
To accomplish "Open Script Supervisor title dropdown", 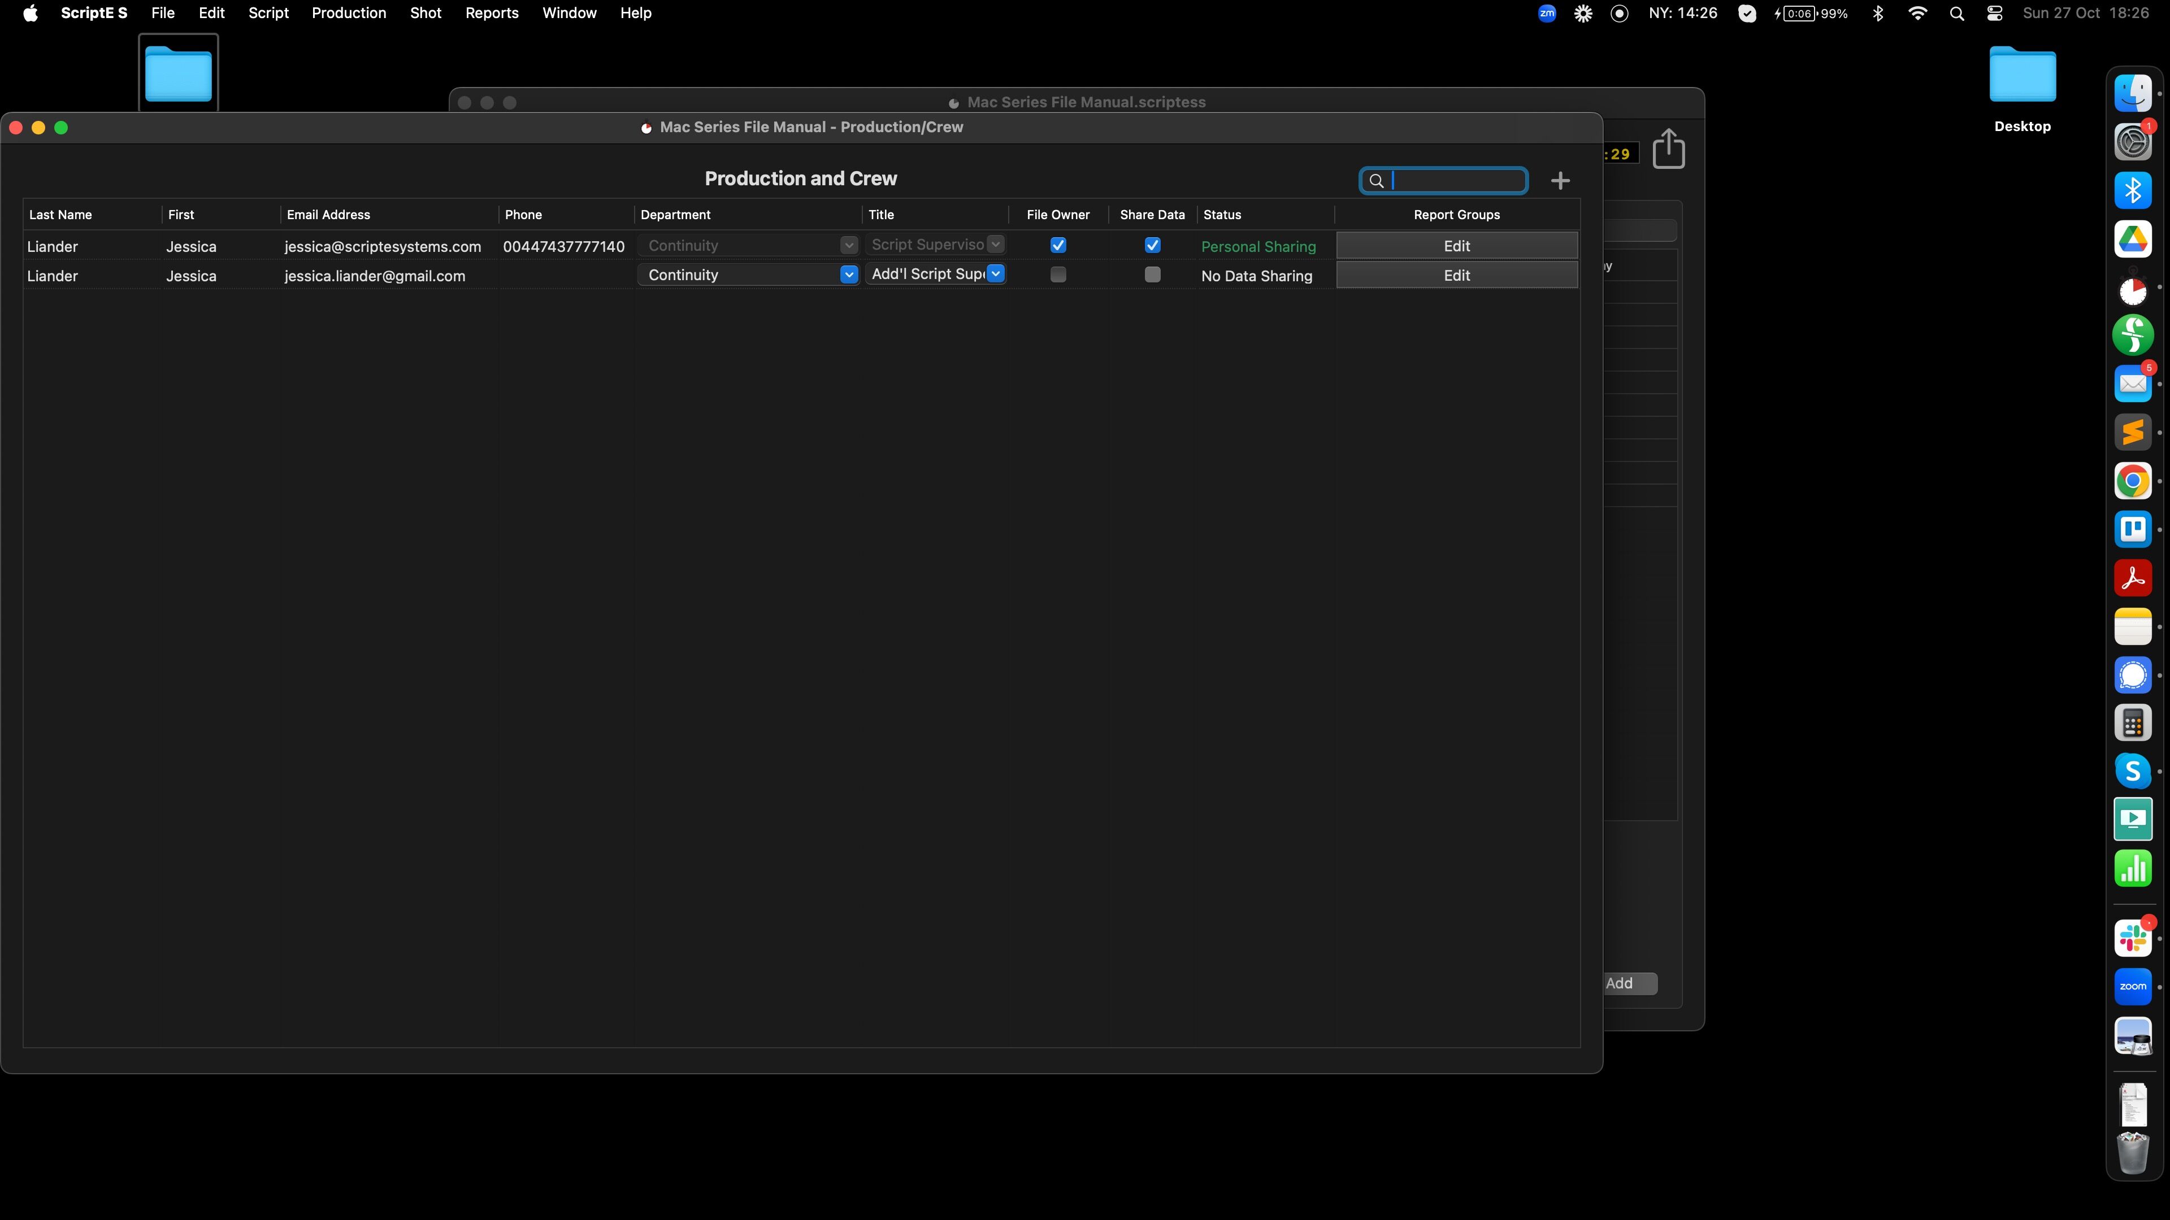I will click(x=996, y=244).
